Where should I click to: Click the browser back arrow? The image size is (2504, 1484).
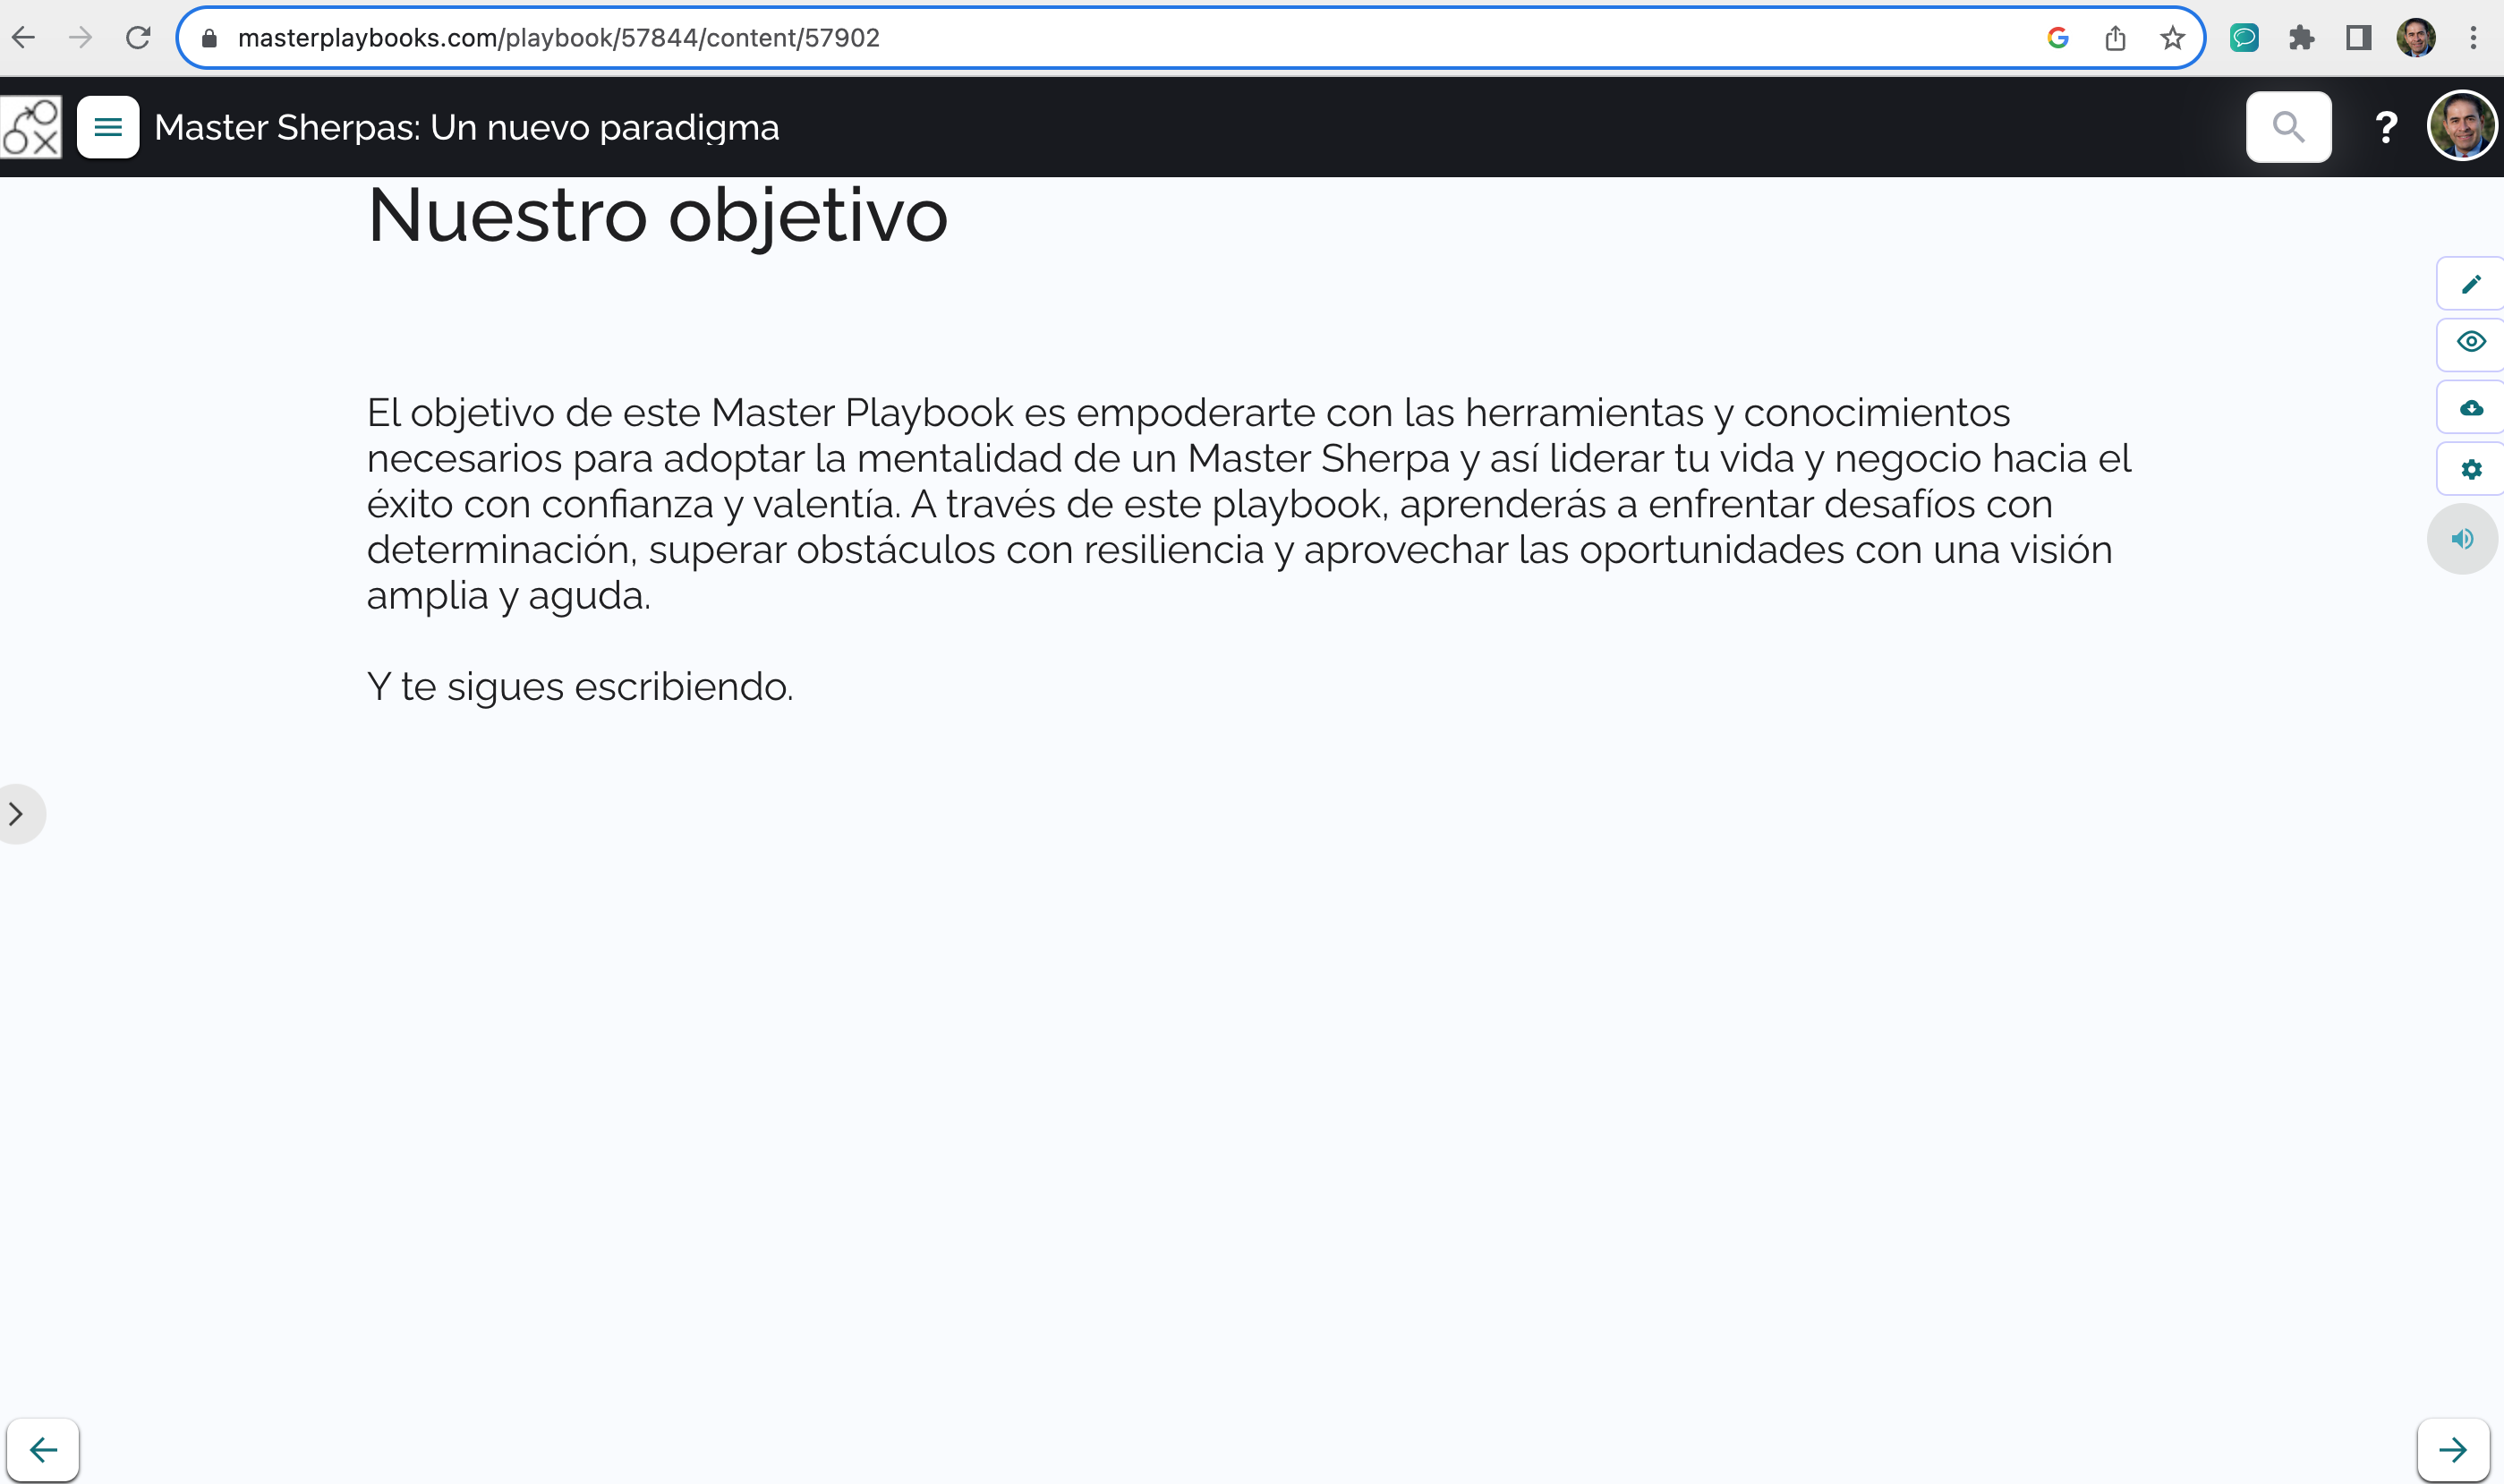23,38
